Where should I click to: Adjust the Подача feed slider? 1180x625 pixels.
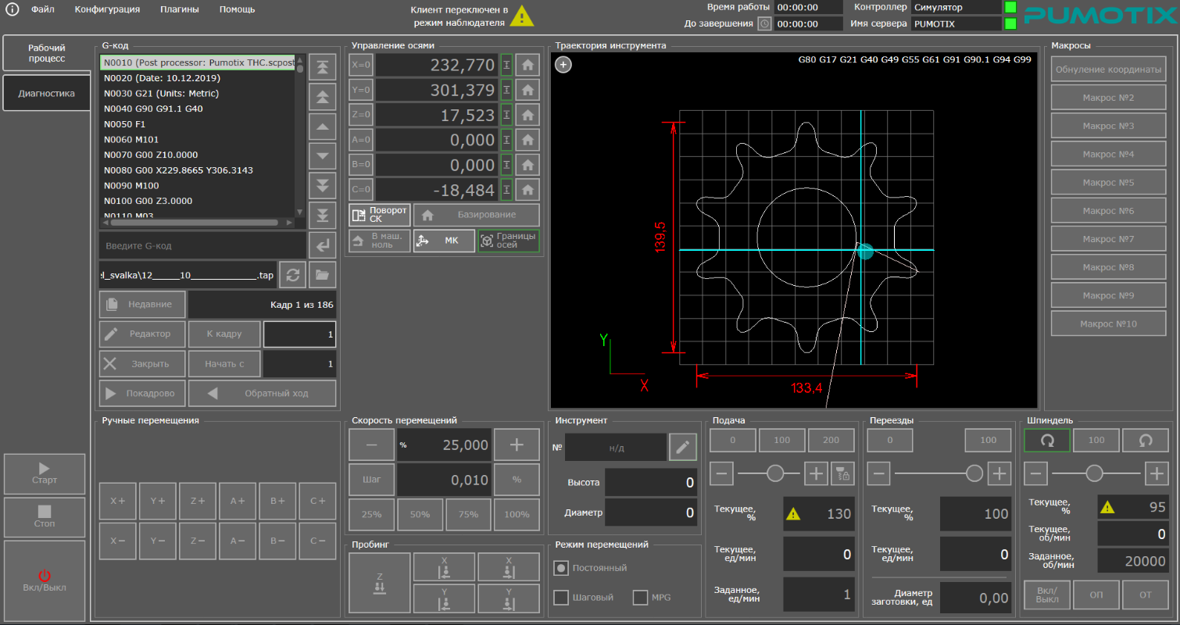tap(775, 473)
